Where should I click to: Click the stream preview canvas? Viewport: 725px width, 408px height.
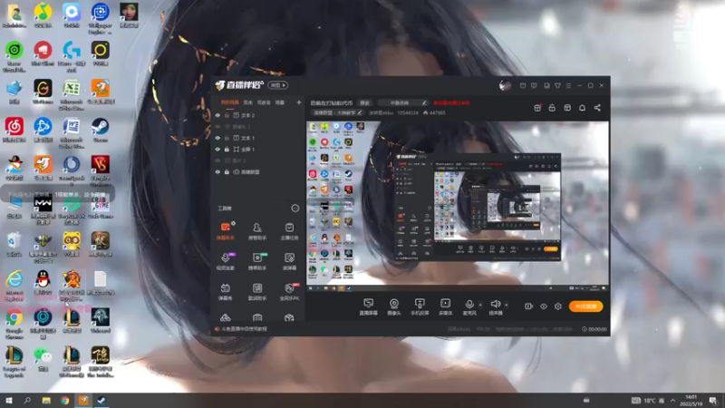tap(458, 207)
